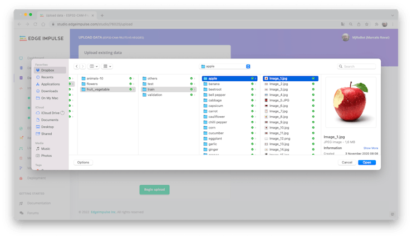Open a new browser tab
The width and height of the screenshot is (412, 238).
tap(102, 16)
